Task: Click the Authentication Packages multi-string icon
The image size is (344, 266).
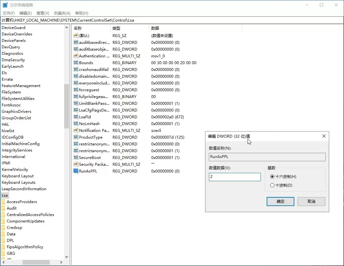Action: click(x=75, y=56)
